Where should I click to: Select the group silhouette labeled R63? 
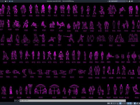(x=120, y=38)
